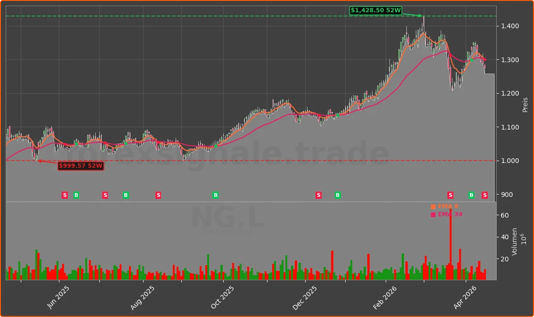Select the red "S" sell marker near Dec 2025
Viewport: 534px width, 317px height.
tap(318, 195)
